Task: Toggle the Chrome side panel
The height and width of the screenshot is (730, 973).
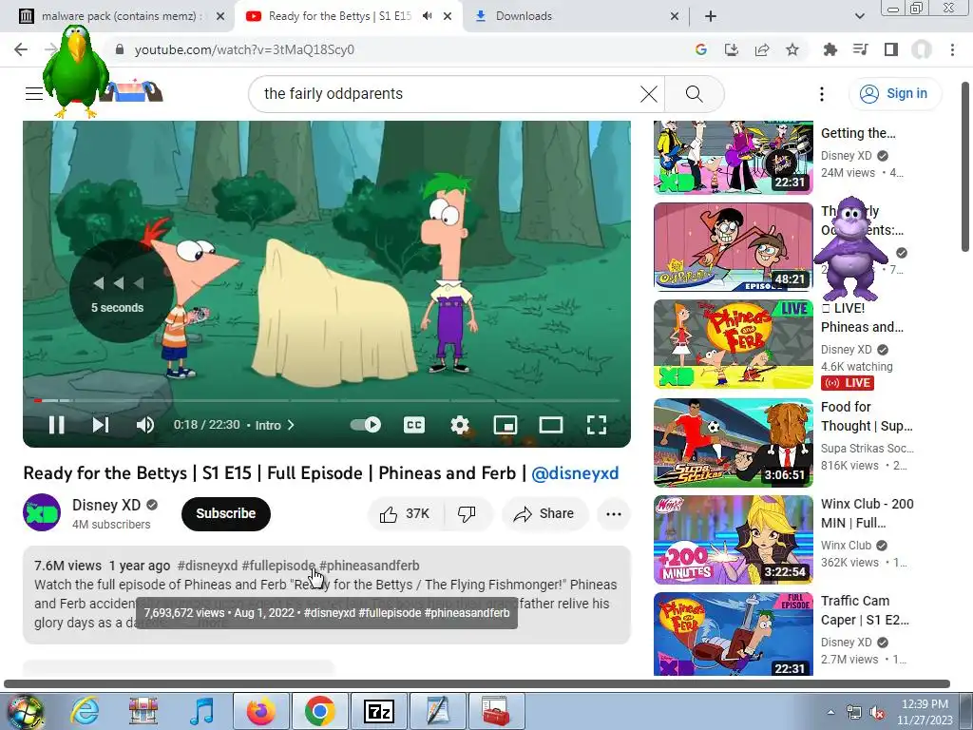Action: pos(891,49)
